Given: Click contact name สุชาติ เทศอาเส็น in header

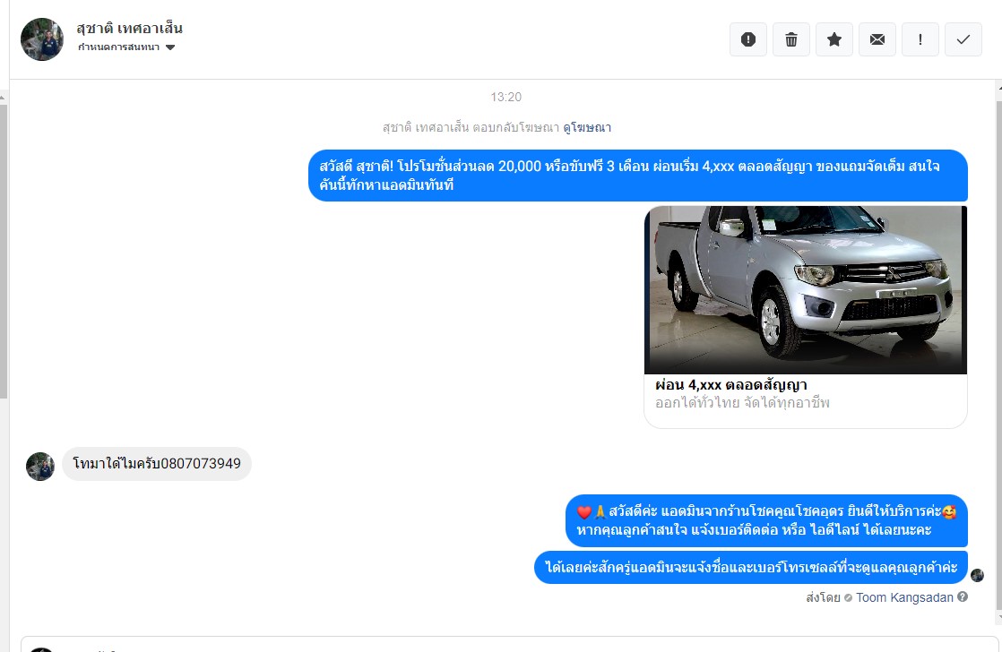Looking at the screenshot, I should 129,28.
